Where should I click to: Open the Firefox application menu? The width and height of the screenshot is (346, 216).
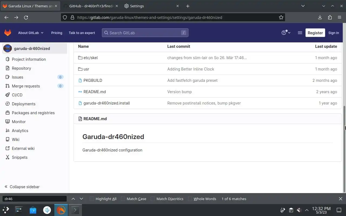[x=340, y=17]
